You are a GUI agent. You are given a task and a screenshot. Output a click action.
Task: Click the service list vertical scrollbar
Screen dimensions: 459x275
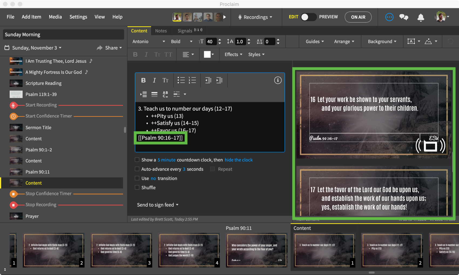(x=125, y=130)
